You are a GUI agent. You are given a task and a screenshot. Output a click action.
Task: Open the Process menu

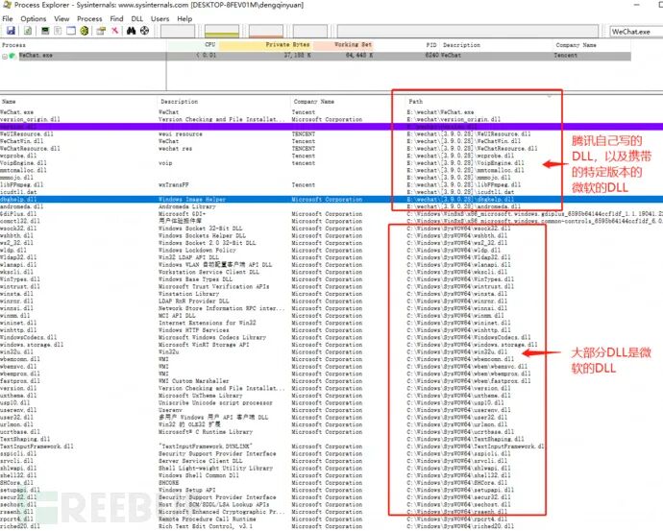89,19
